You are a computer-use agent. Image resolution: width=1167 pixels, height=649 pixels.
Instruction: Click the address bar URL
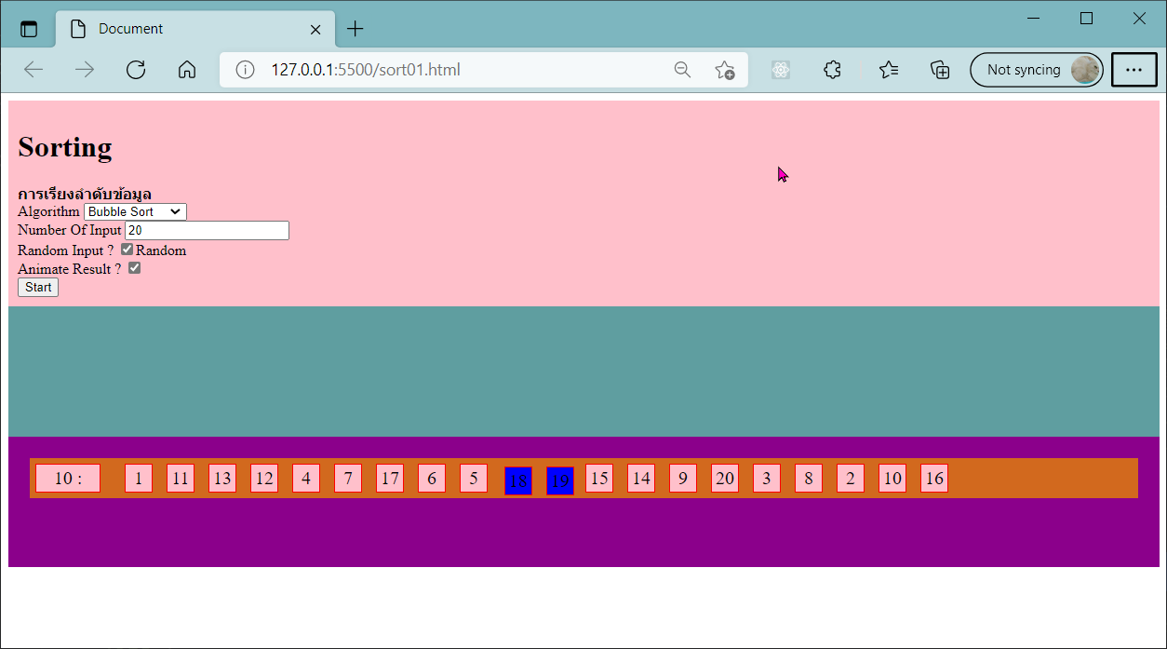(366, 70)
